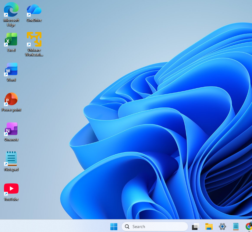The width and height of the screenshot is (252, 232).
Task: Click the Notepad icon on the taskbar
Action: coord(236,227)
